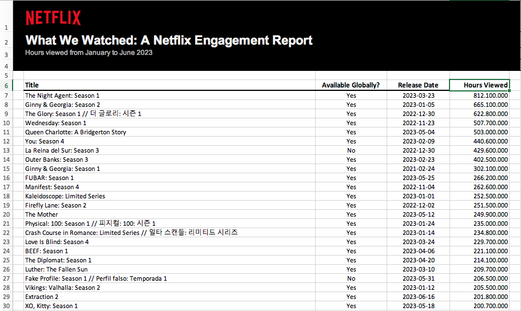This screenshot has height=311, width=521.
Task: Select cell 'The Diplomat: Season 1'
Action: pos(169,260)
